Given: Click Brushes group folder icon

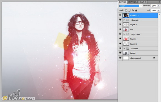Looking at the screenshot, I should pos(128,49).
